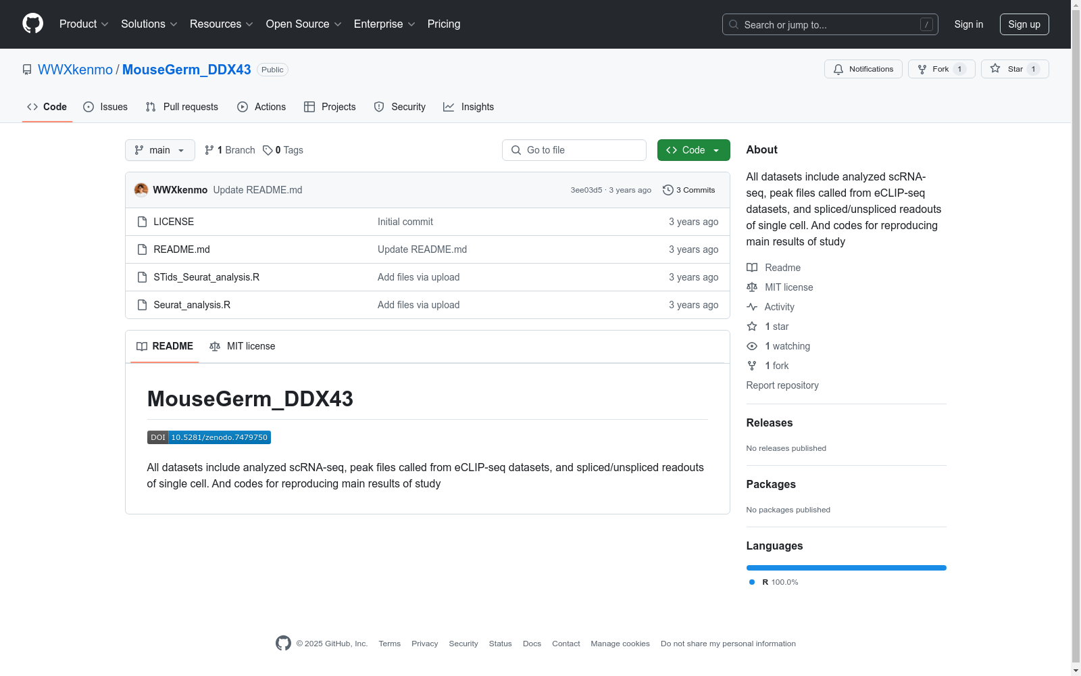Open Initial commit message link
Image resolution: width=1081 pixels, height=676 pixels.
pos(405,222)
